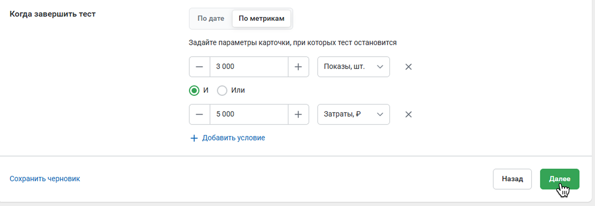Decrease the impressions value with minus
Image resolution: width=595 pixels, height=206 pixels.
199,67
